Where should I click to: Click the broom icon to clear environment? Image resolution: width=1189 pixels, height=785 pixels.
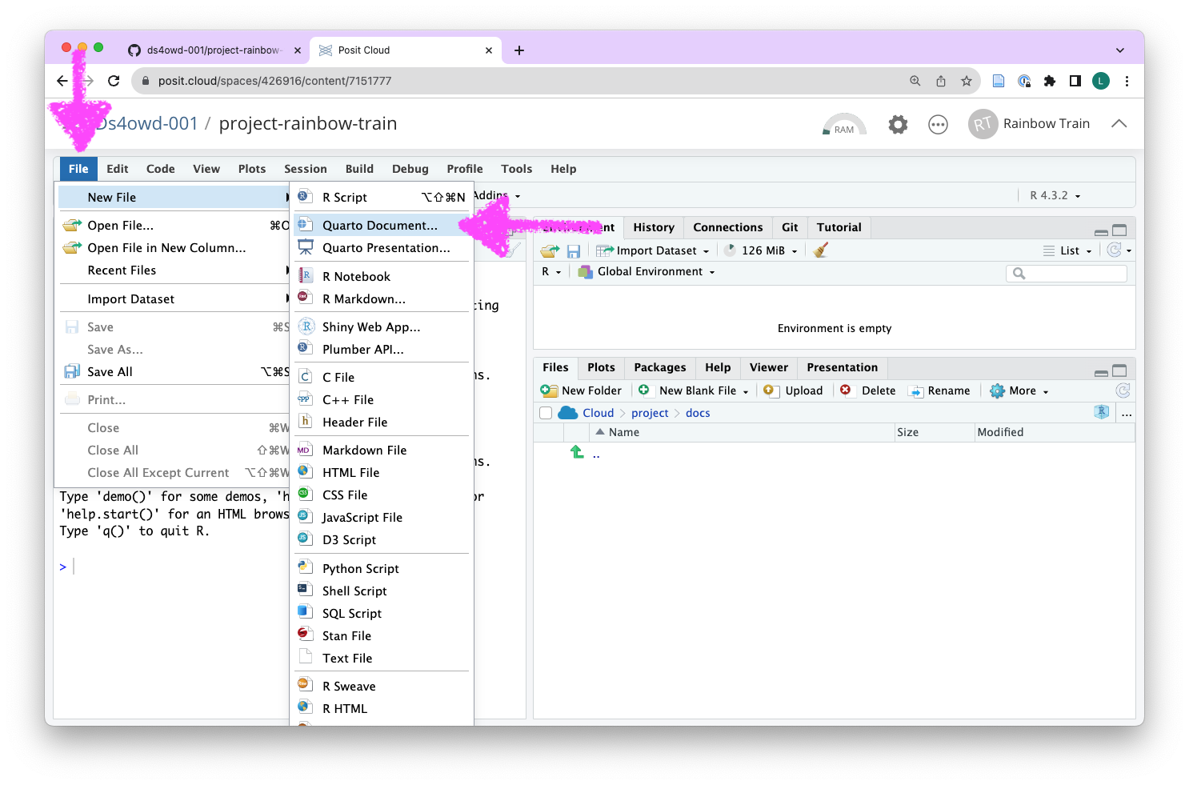820,250
